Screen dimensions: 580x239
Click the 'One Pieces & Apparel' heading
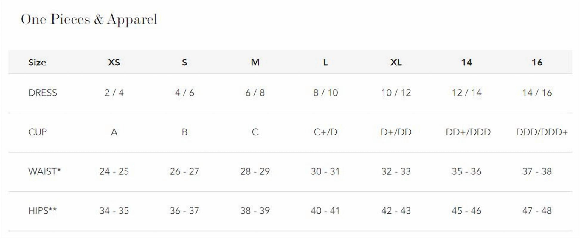point(89,20)
